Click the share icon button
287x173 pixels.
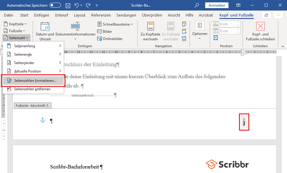coord(266,15)
